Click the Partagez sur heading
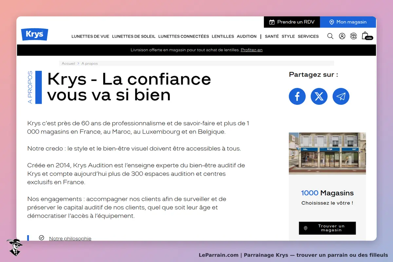This screenshot has height=262, width=393. 313,75
